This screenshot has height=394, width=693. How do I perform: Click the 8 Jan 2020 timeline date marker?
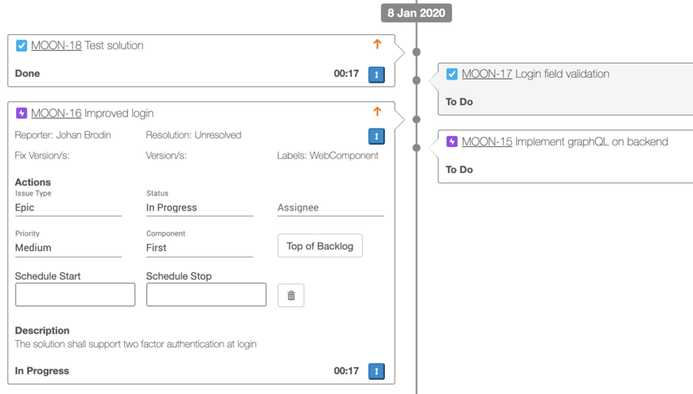(416, 13)
